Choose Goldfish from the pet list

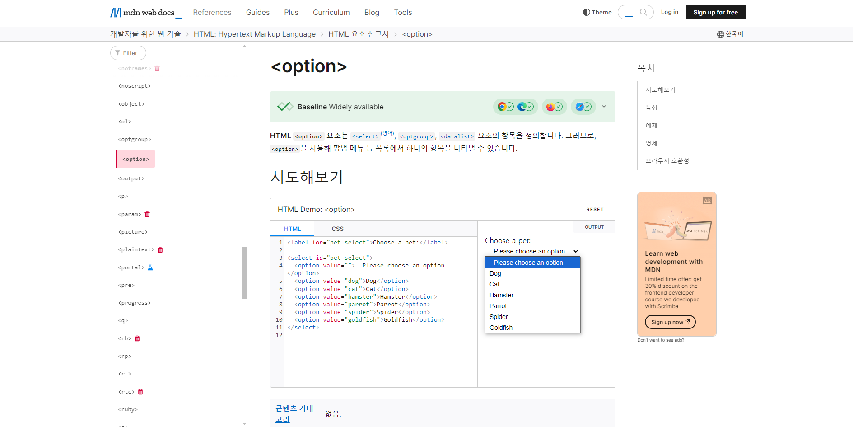[532, 328]
